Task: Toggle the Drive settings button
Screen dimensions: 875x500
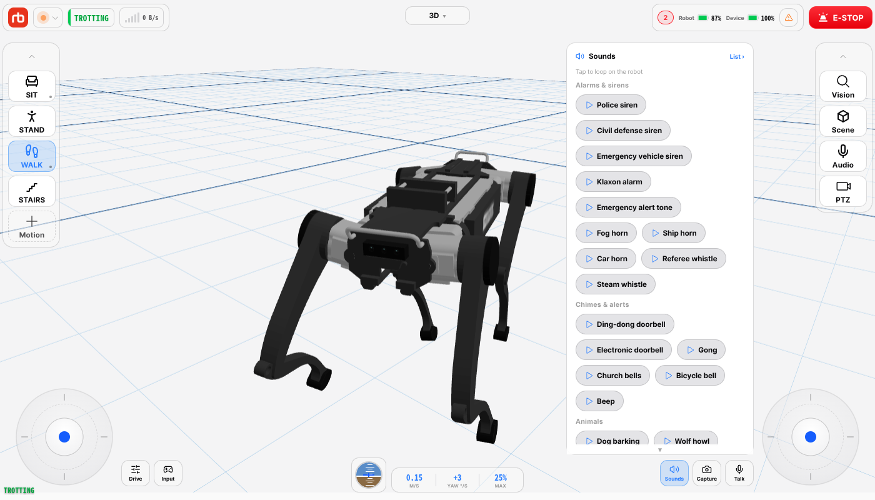Action: [136, 473]
